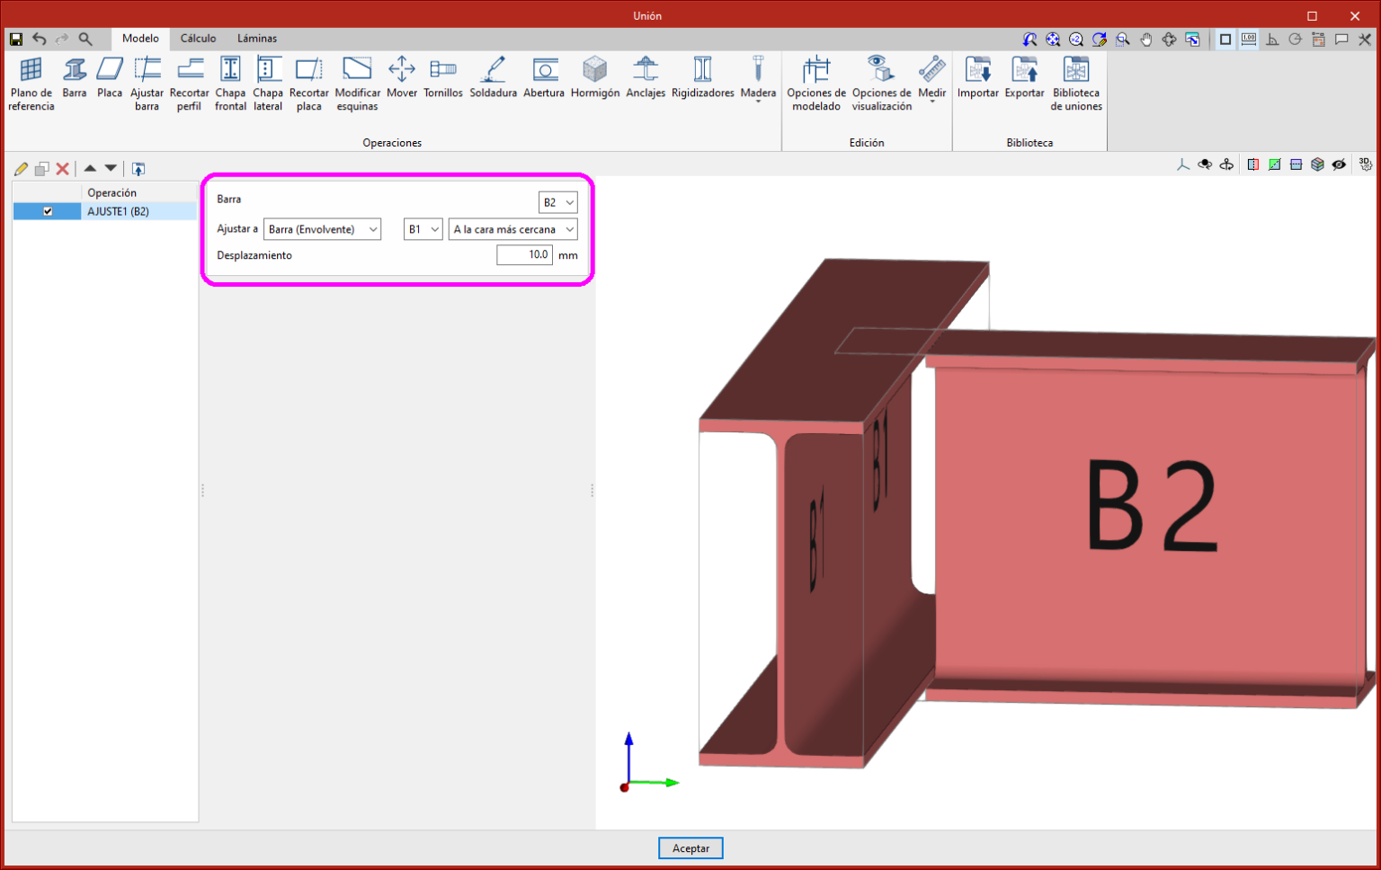Open the Barra B2 dropdown

(x=558, y=202)
